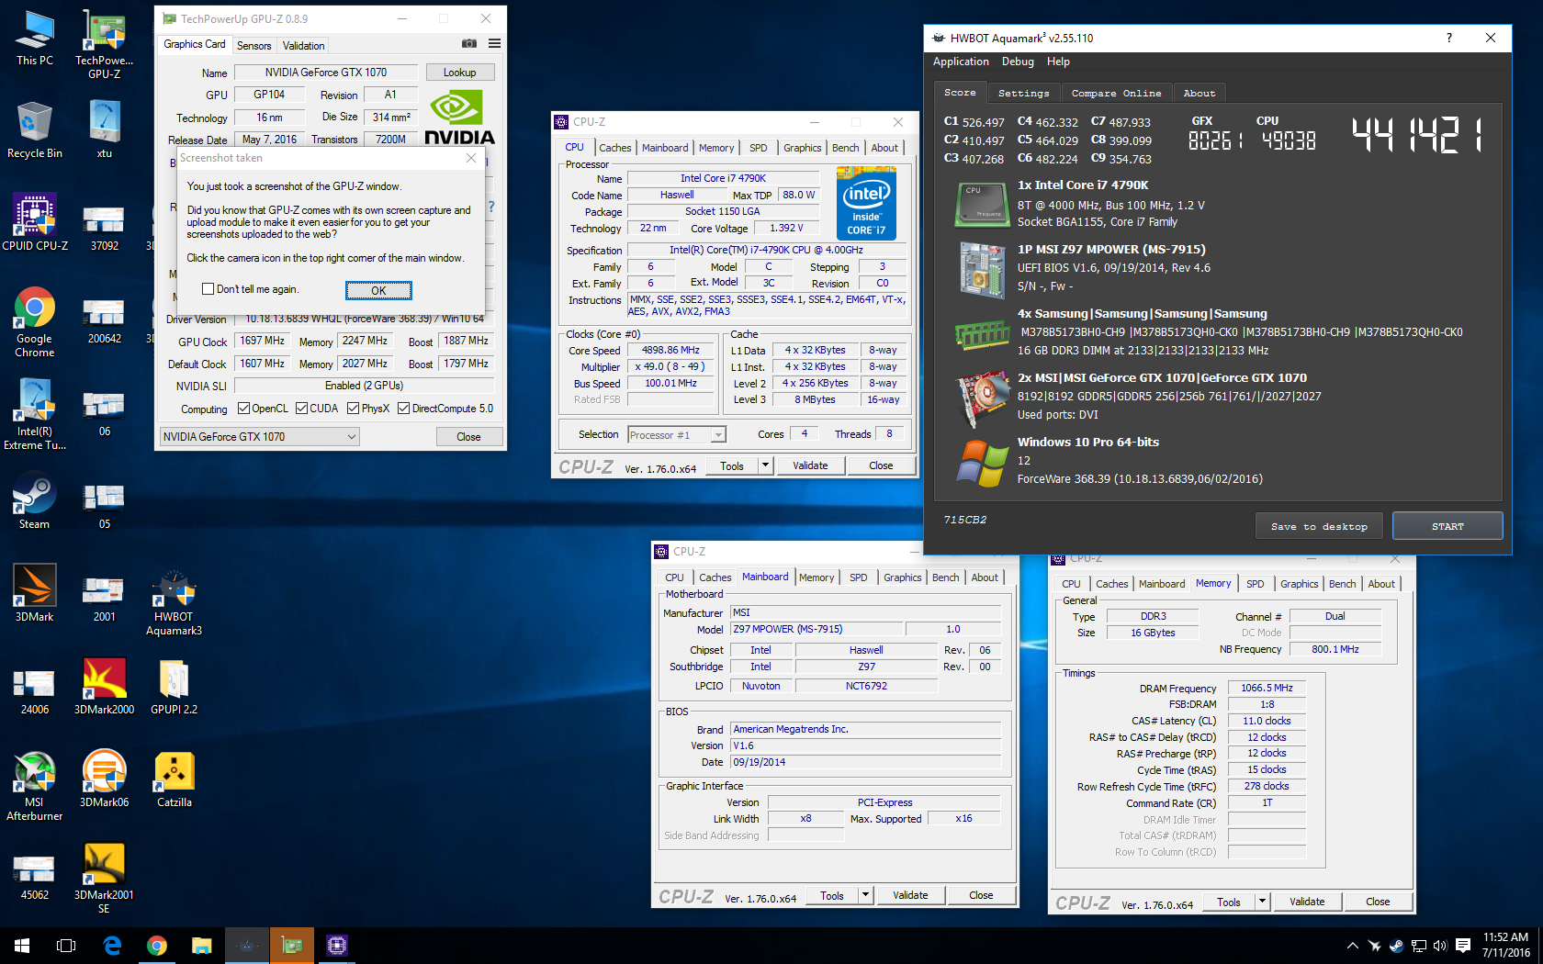The image size is (1543, 964).
Task: Open File Explorer from the taskbar
Action: [x=201, y=946]
